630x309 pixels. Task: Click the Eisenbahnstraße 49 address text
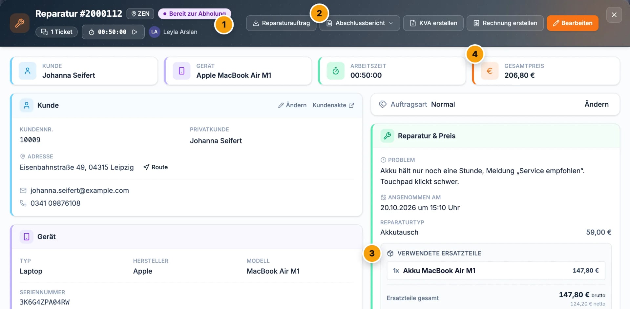77,167
